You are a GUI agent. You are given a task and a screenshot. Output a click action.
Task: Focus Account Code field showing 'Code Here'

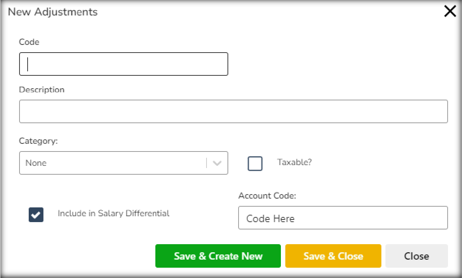[x=343, y=218]
